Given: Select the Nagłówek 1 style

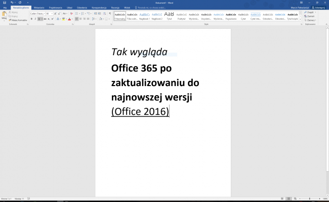Looking at the screenshot, I should 145,16.
